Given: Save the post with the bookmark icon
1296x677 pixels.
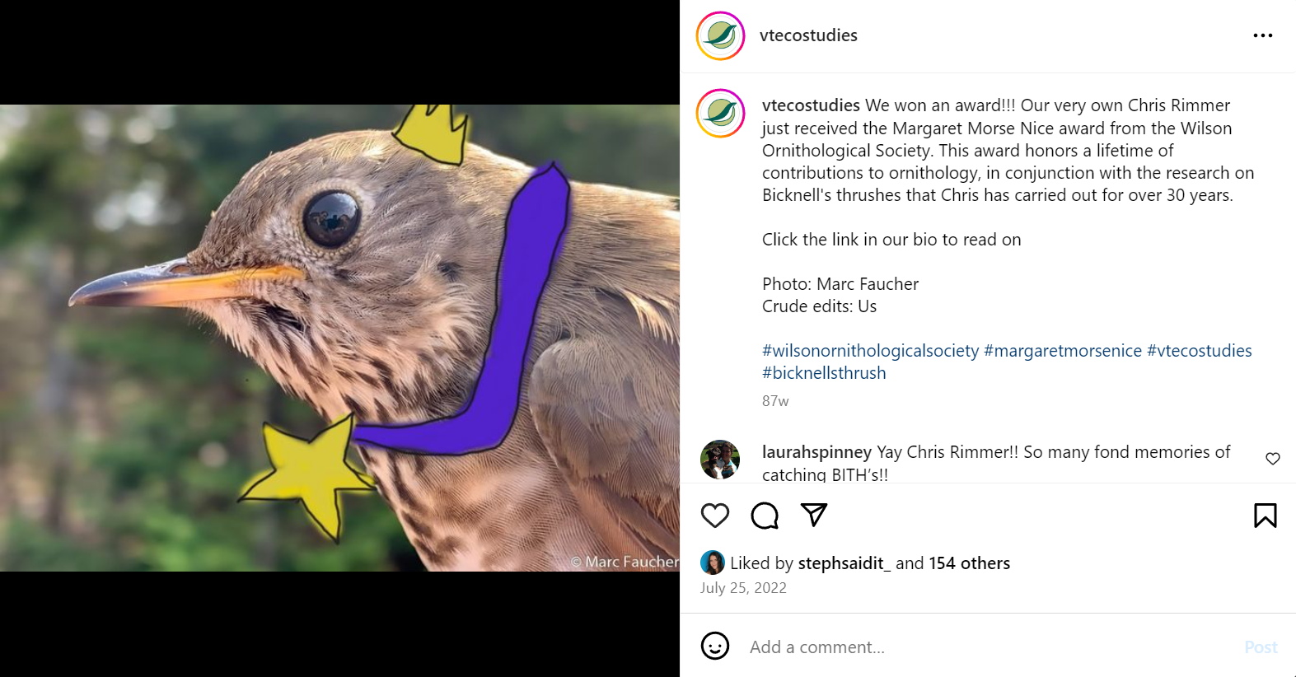Looking at the screenshot, I should point(1265,516).
